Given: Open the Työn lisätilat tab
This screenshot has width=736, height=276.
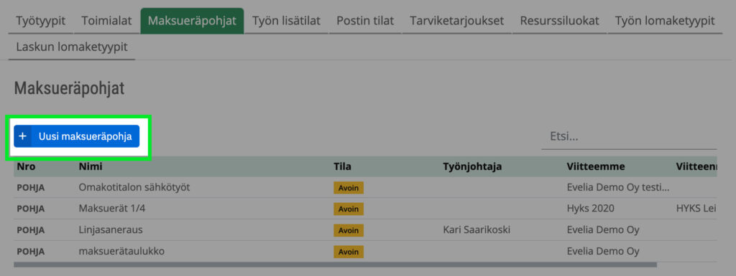Looking at the screenshot, I should coord(286,21).
